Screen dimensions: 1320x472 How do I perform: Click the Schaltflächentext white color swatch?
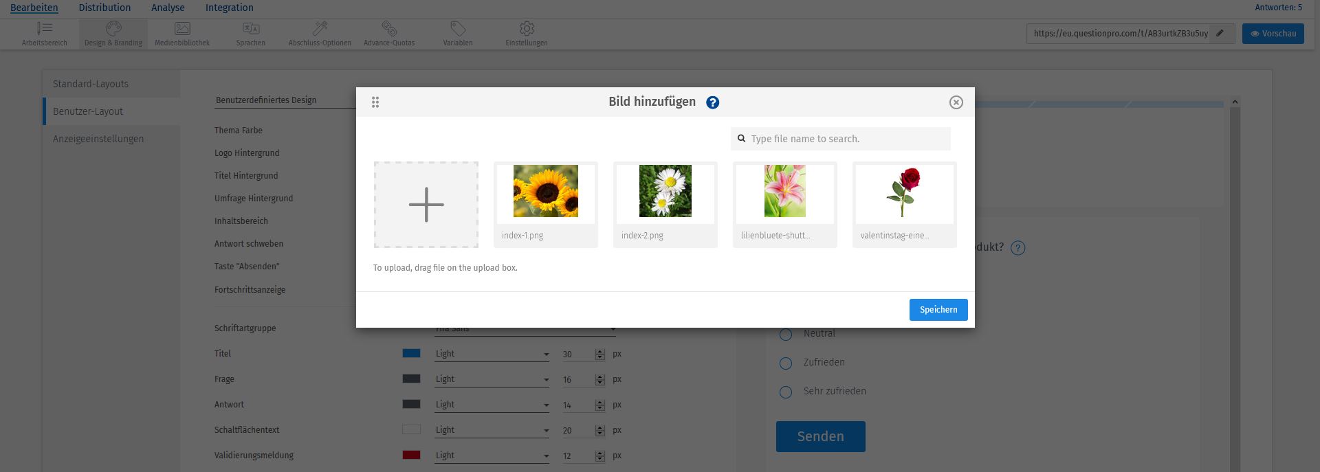[x=411, y=429]
